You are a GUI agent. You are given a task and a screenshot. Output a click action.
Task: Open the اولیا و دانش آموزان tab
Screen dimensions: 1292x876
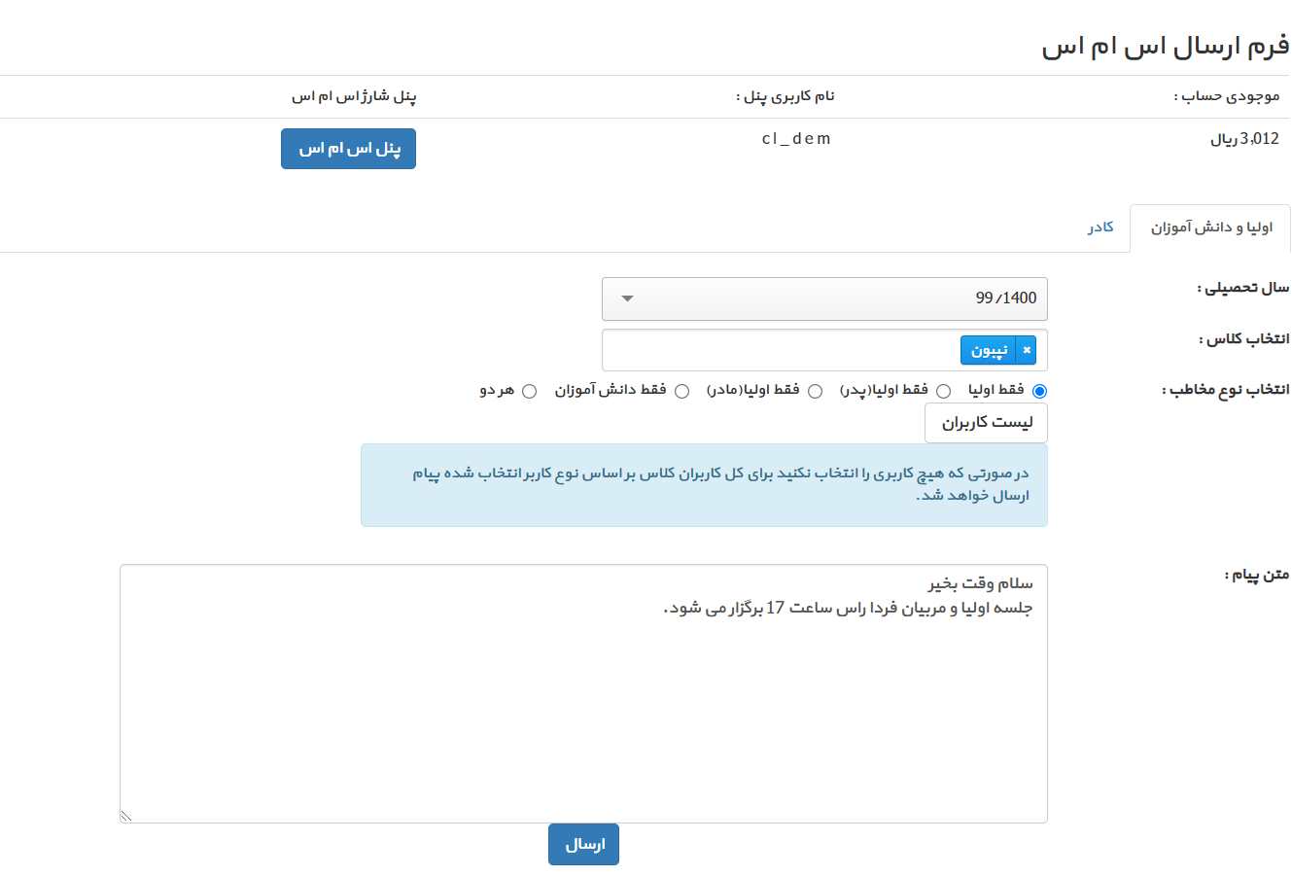(1210, 228)
